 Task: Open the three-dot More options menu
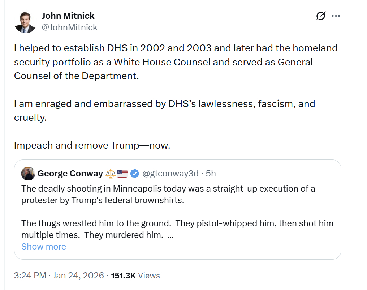tap(336, 16)
